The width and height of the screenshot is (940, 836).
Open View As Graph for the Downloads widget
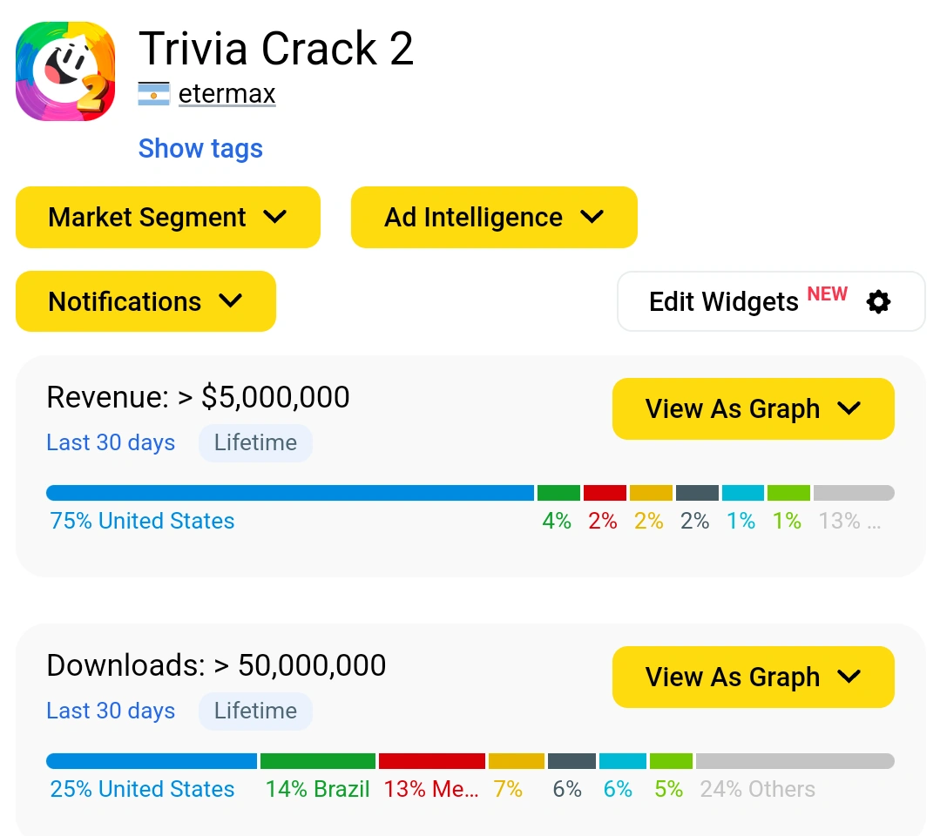[753, 677]
